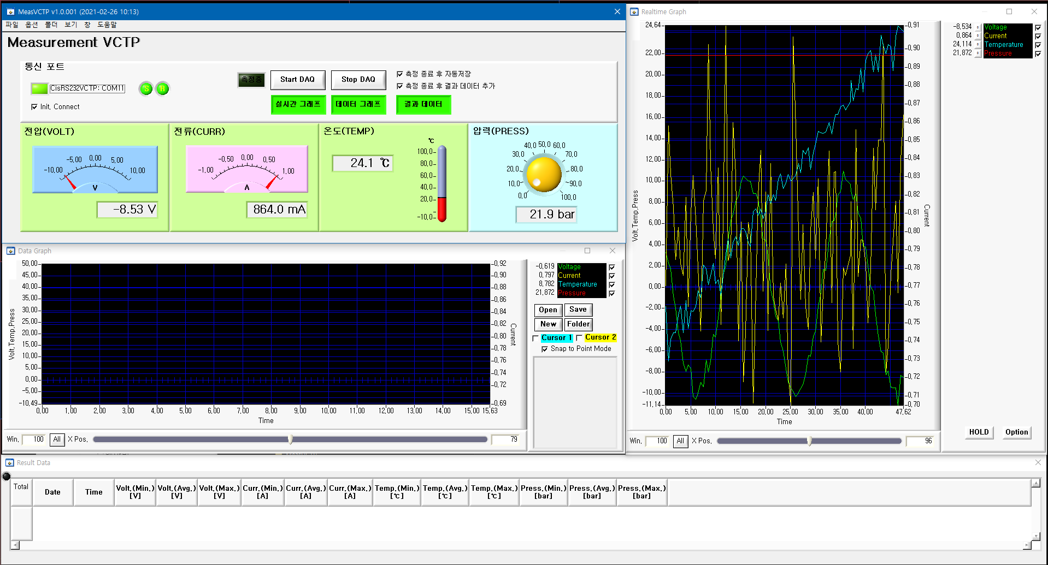Click Realtime Graph X Pos value field
Screen dimensions: 1048x565
tap(921, 441)
